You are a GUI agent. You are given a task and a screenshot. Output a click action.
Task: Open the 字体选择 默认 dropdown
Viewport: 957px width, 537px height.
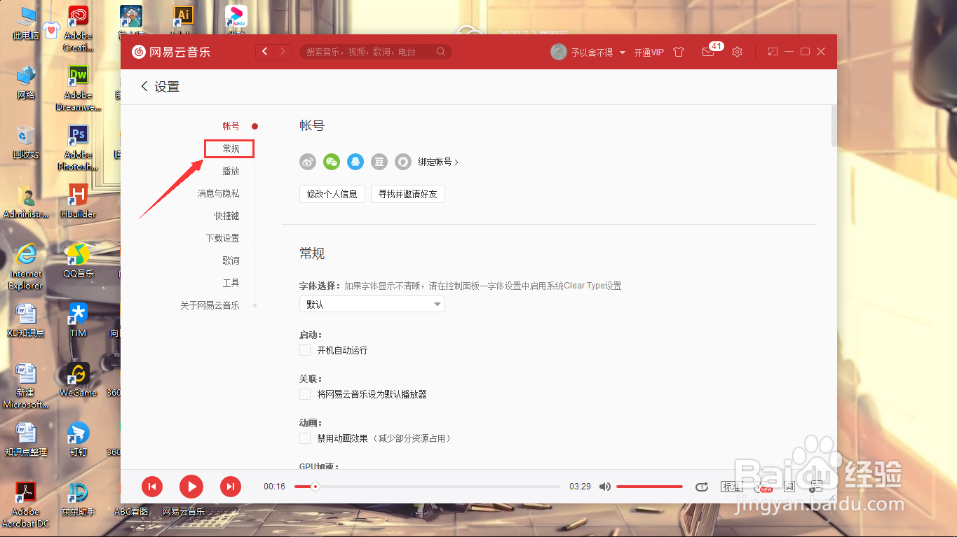point(372,304)
